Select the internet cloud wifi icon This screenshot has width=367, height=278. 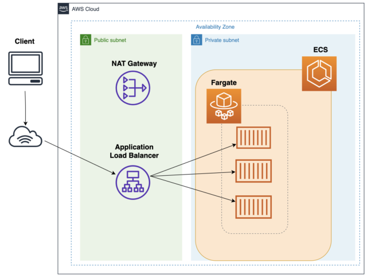[25, 137]
